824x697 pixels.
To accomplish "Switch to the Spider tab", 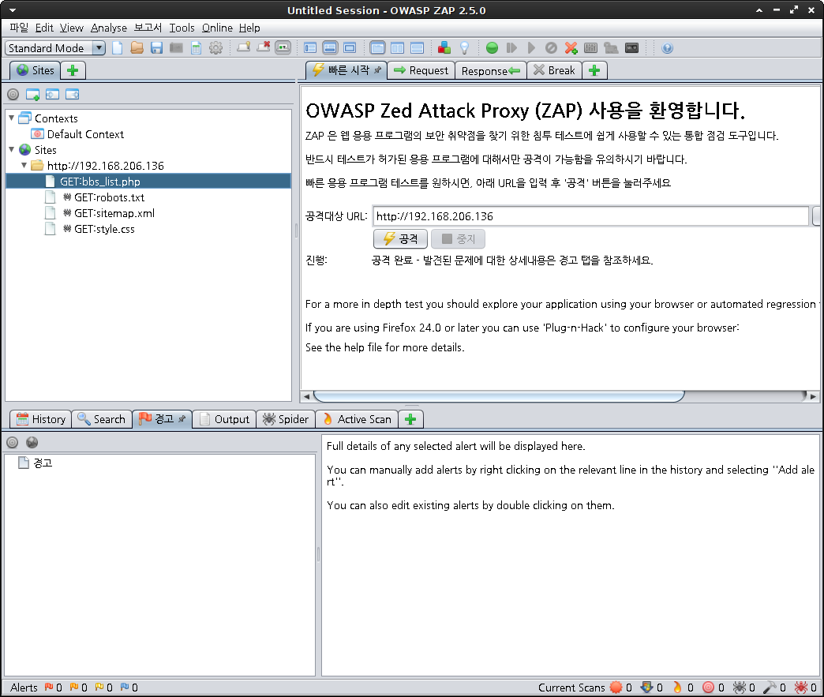I will point(286,419).
